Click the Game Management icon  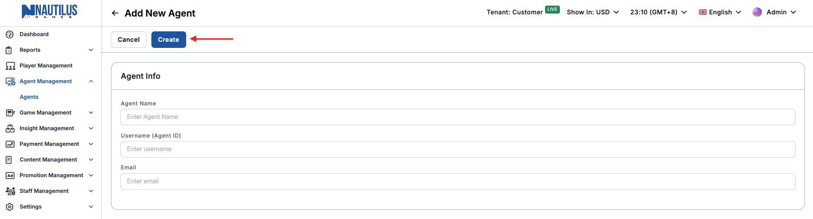coord(10,113)
